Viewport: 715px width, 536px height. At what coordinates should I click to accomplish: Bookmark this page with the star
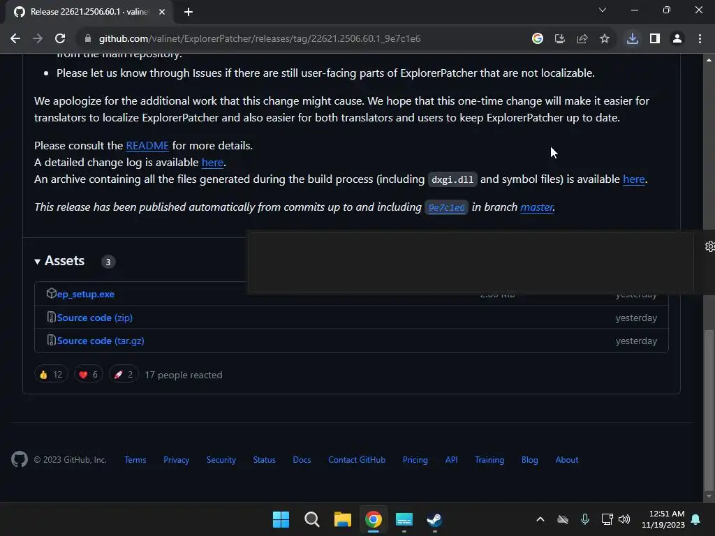605,39
